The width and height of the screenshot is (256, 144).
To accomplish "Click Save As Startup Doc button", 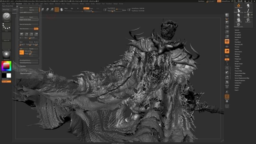I will (29, 25).
